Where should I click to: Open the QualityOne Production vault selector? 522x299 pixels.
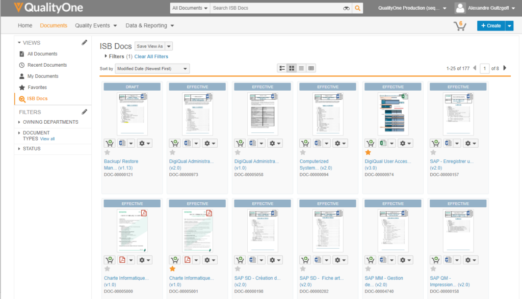coord(412,8)
